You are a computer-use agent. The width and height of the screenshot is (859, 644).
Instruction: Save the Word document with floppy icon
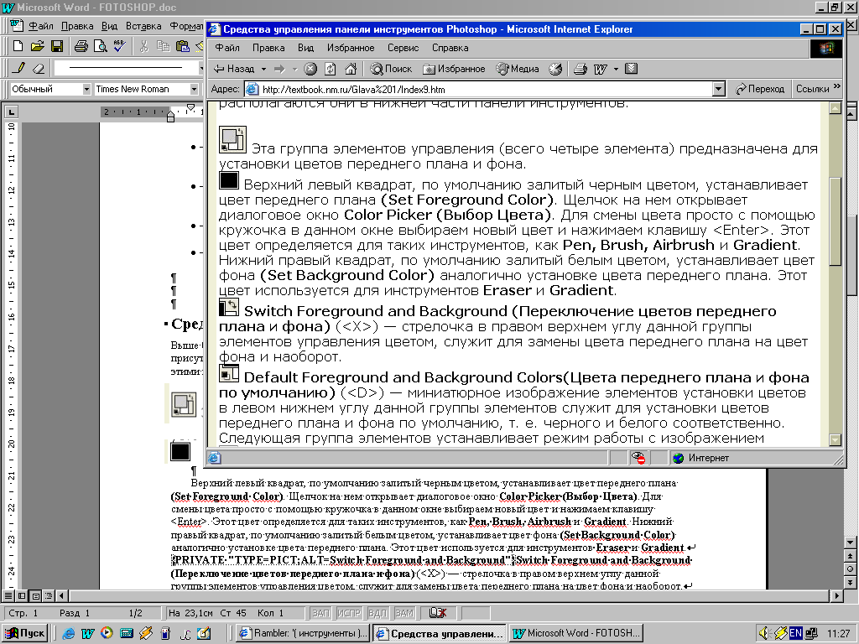pos(57,47)
